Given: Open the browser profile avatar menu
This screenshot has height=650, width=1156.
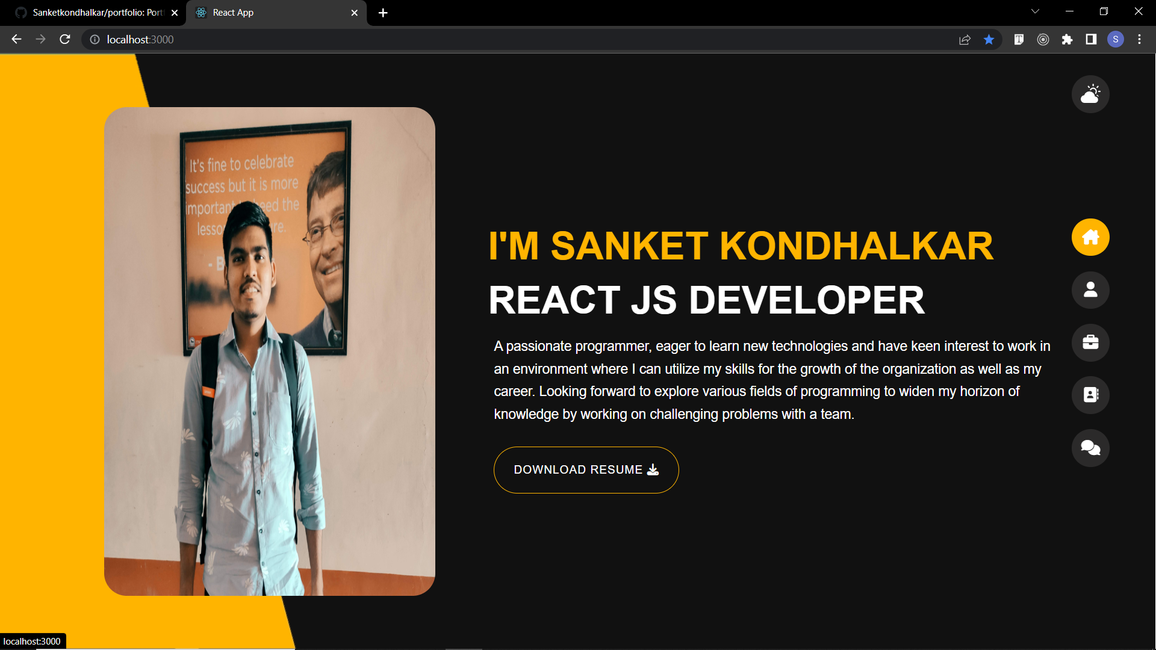Looking at the screenshot, I should pos(1116,39).
